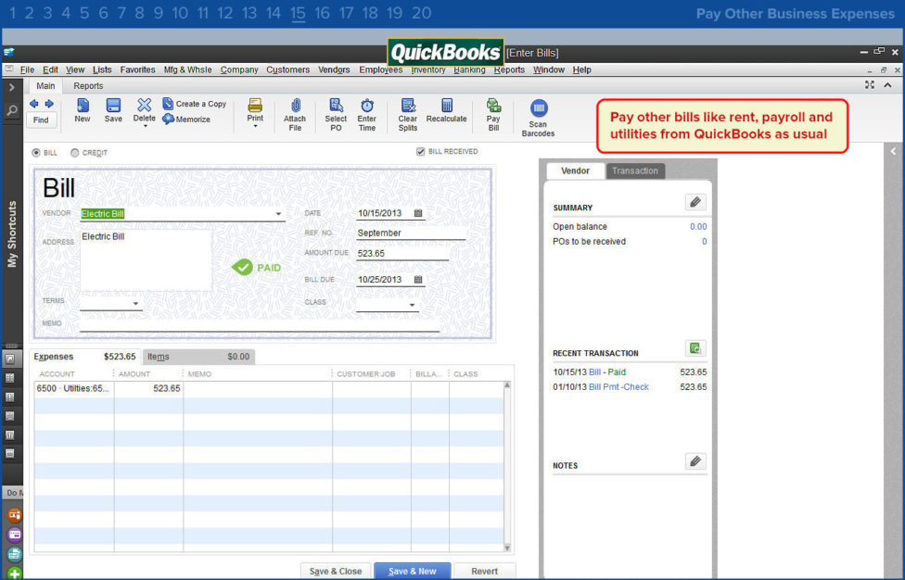The width and height of the screenshot is (905, 580).
Task: Click scrollbar down arrow in expenses table
Action: point(507,548)
